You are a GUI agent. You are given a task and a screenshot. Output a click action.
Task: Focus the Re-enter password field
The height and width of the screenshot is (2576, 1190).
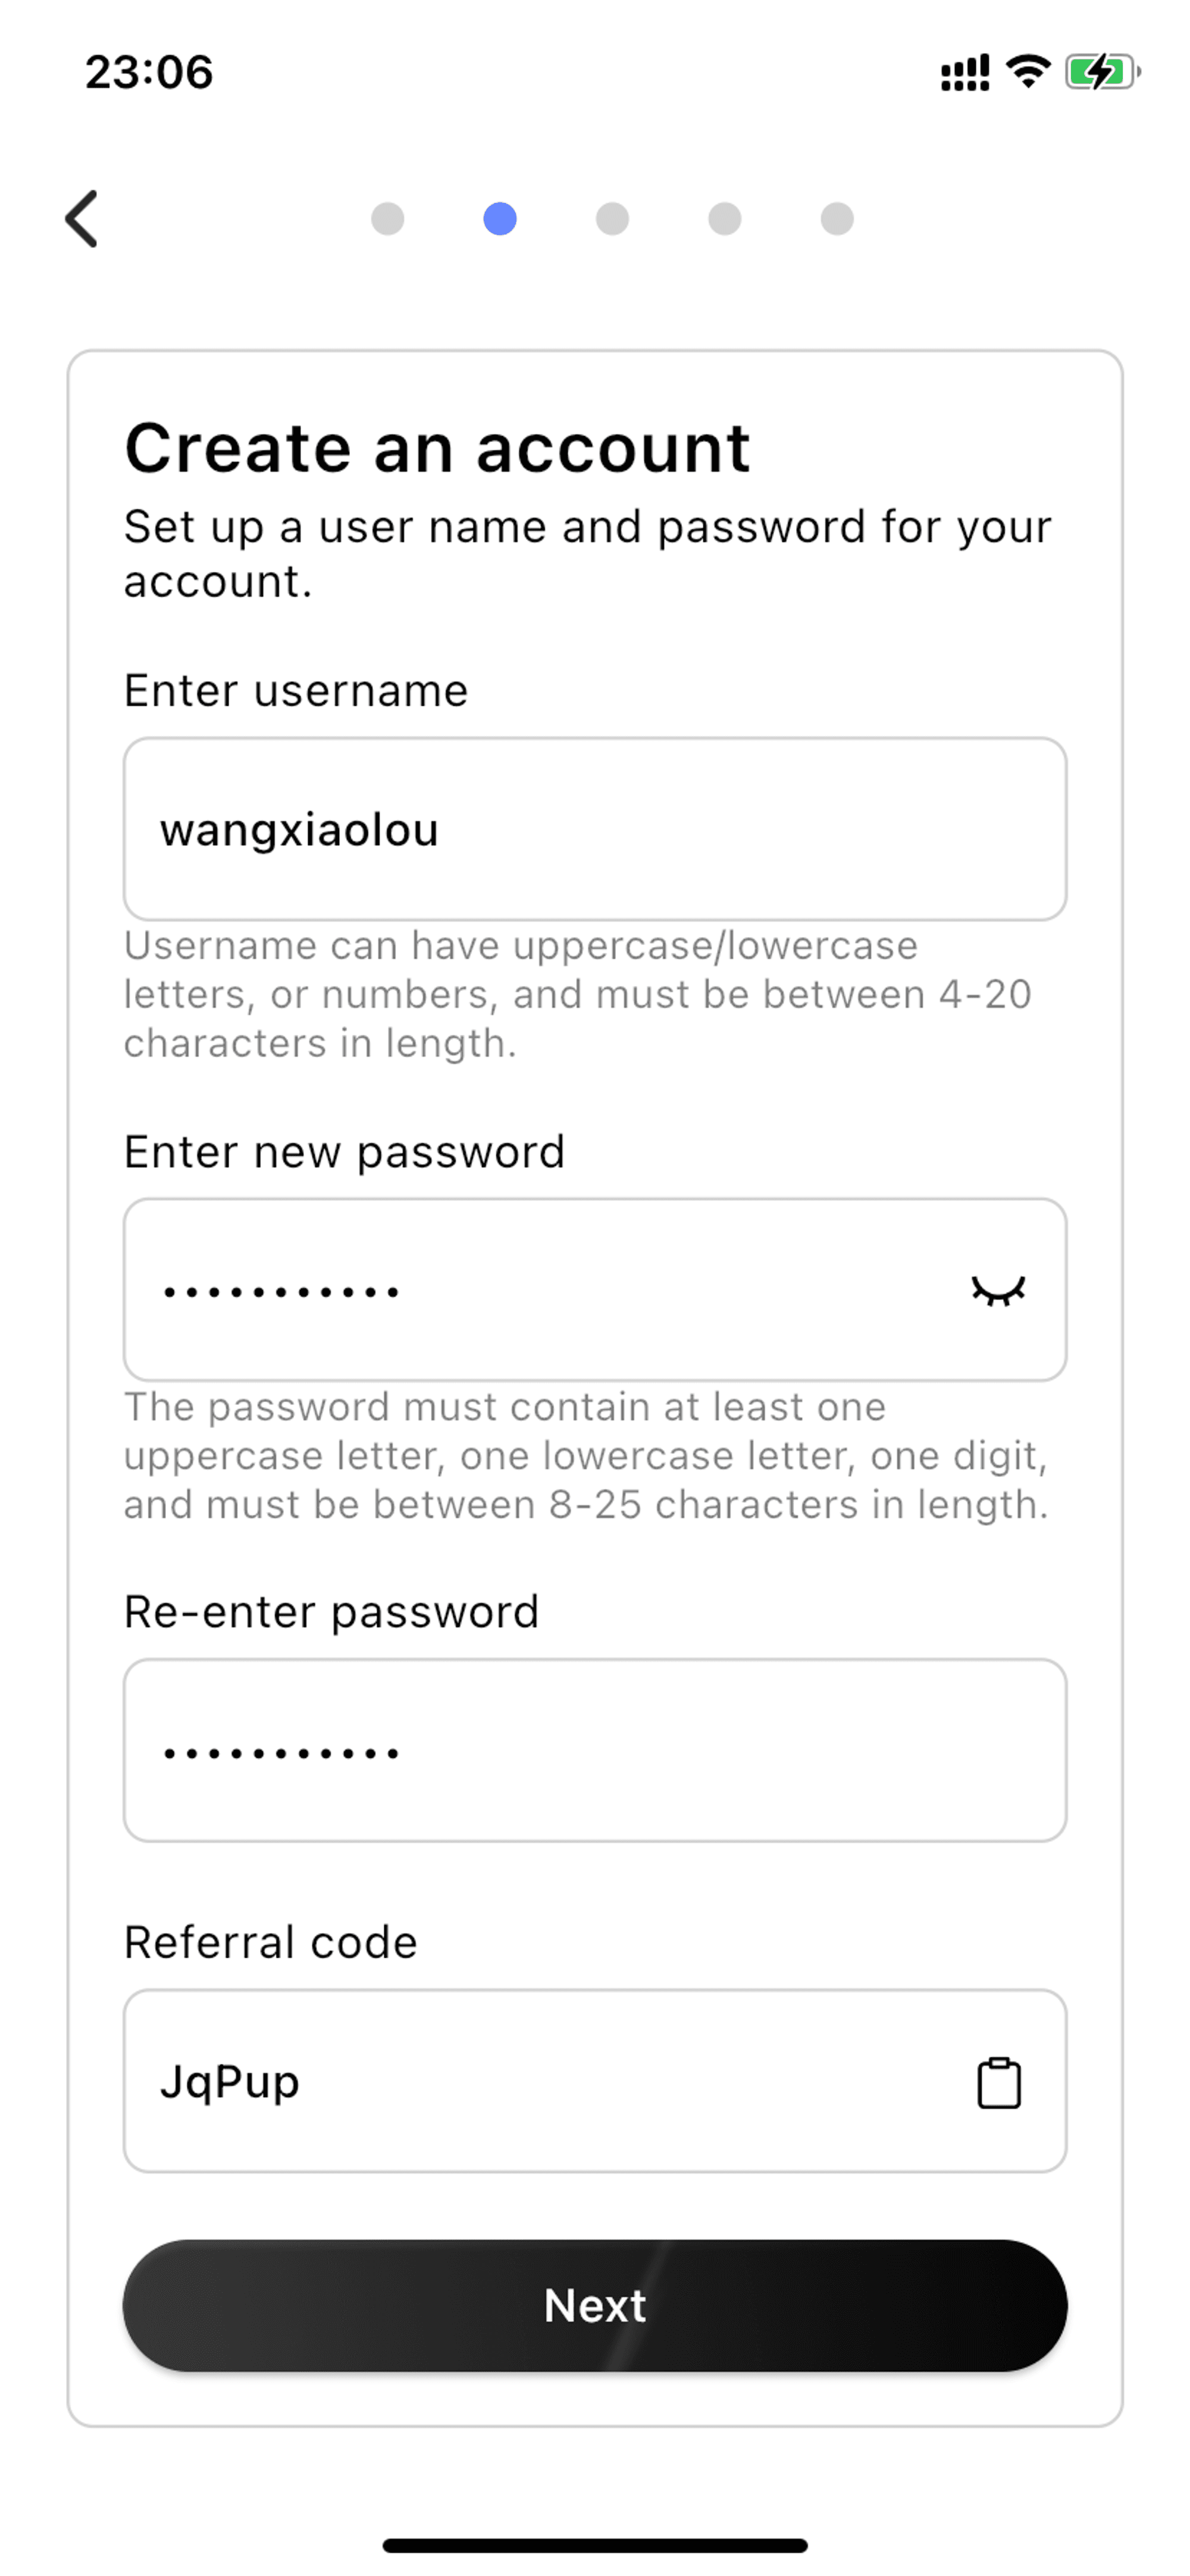coord(595,1750)
